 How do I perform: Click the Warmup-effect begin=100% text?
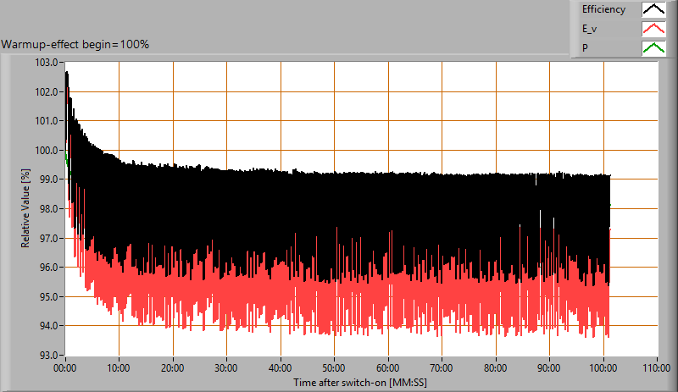[x=75, y=44]
